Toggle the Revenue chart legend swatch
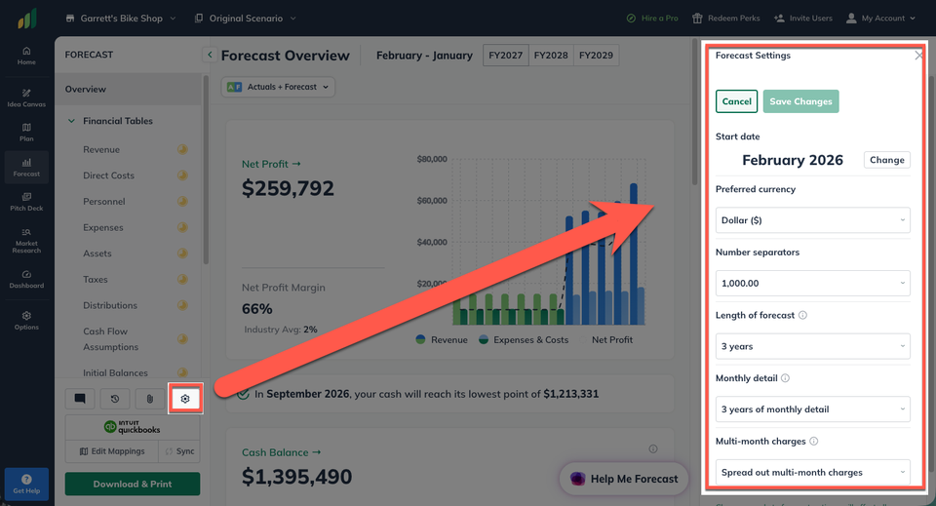The width and height of the screenshot is (936, 506). (x=421, y=339)
